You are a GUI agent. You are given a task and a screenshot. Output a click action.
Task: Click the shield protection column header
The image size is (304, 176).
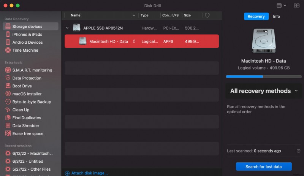coord(207,16)
